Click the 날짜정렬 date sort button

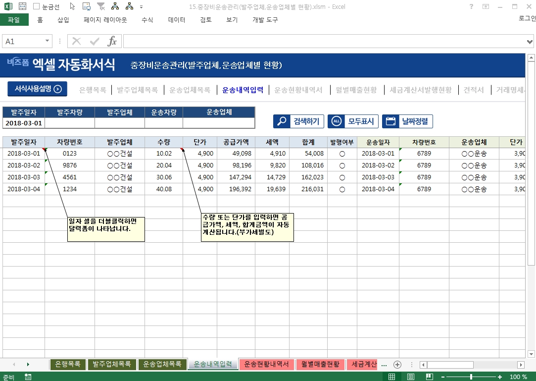[407, 121]
